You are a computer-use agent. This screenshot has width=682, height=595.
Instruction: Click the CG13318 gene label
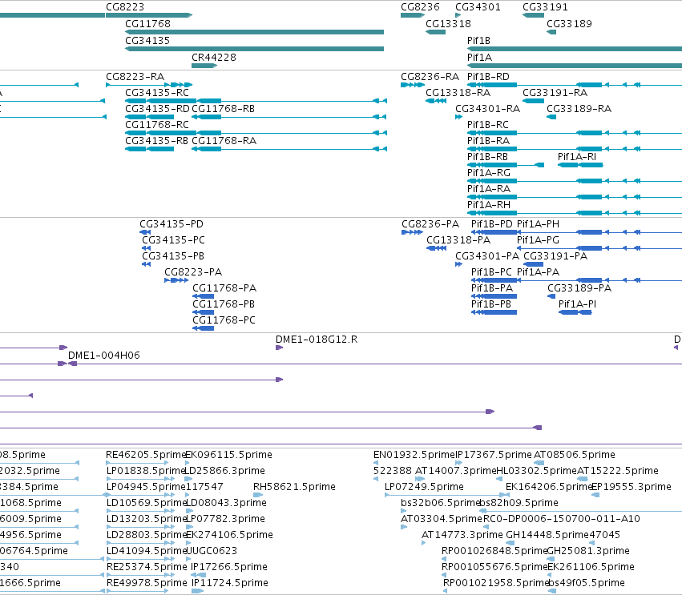pyautogui.click(x=448, y=24)
